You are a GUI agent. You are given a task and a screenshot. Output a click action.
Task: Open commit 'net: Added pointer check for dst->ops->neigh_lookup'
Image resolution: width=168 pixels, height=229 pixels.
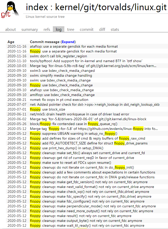click(x=95, y=104)
